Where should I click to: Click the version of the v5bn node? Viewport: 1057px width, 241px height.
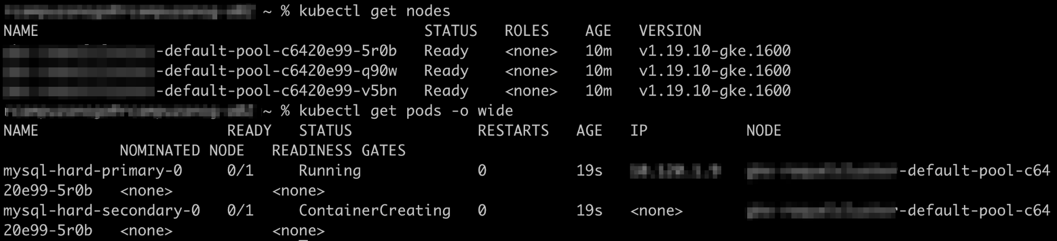coord(714,91)
